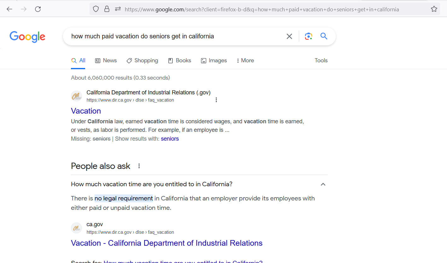Viewport: 447px width, 263px height.
Task: Open the More search filters dropdown
Action: tap(245, 60)
